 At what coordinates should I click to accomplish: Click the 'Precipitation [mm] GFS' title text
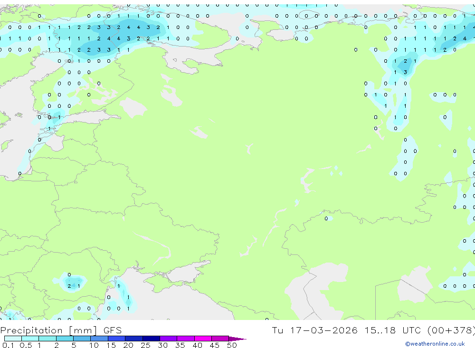61,330
